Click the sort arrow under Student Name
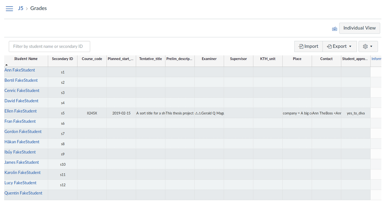 pos(6,65)
